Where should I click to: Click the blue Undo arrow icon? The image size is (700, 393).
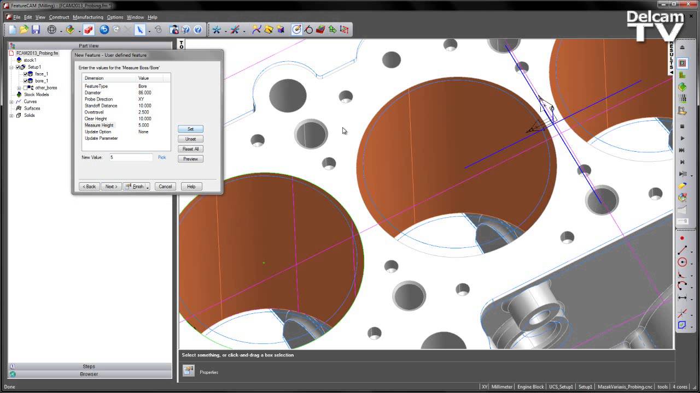coord(104,29)
